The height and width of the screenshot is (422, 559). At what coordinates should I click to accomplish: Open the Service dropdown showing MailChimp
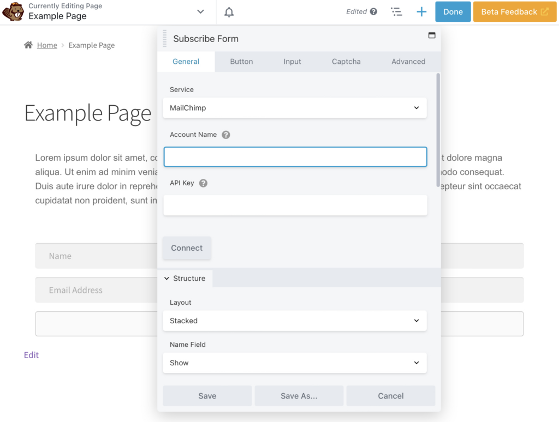(x=295, y=108)
